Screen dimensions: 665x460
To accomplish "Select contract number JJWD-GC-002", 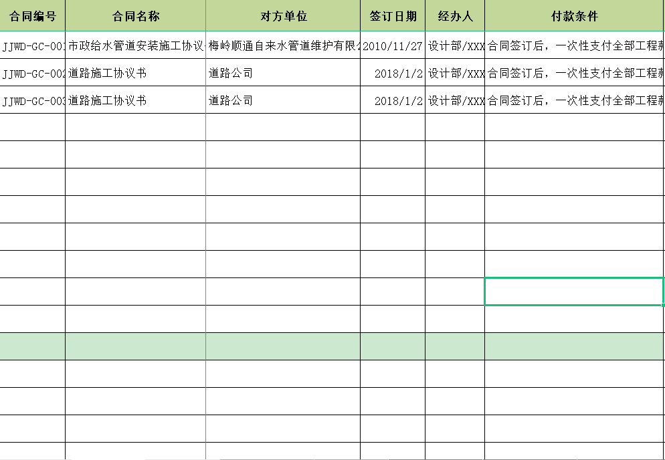I will 32,74.
